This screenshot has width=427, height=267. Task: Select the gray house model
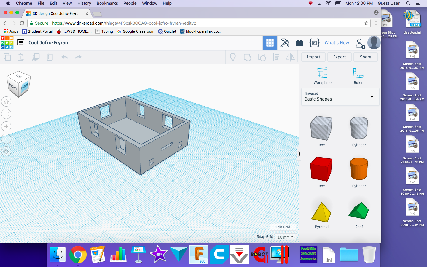pos(133,135)
